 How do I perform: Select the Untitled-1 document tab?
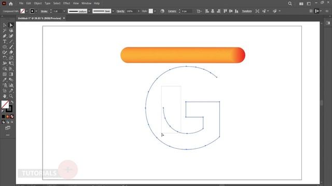[39, 19]
